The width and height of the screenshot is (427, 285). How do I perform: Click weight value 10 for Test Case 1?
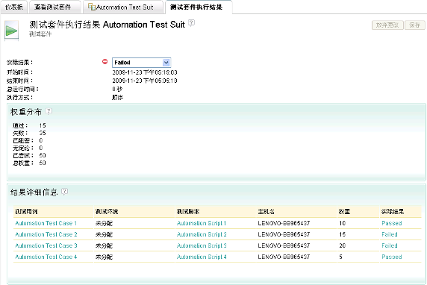[343, 223]
